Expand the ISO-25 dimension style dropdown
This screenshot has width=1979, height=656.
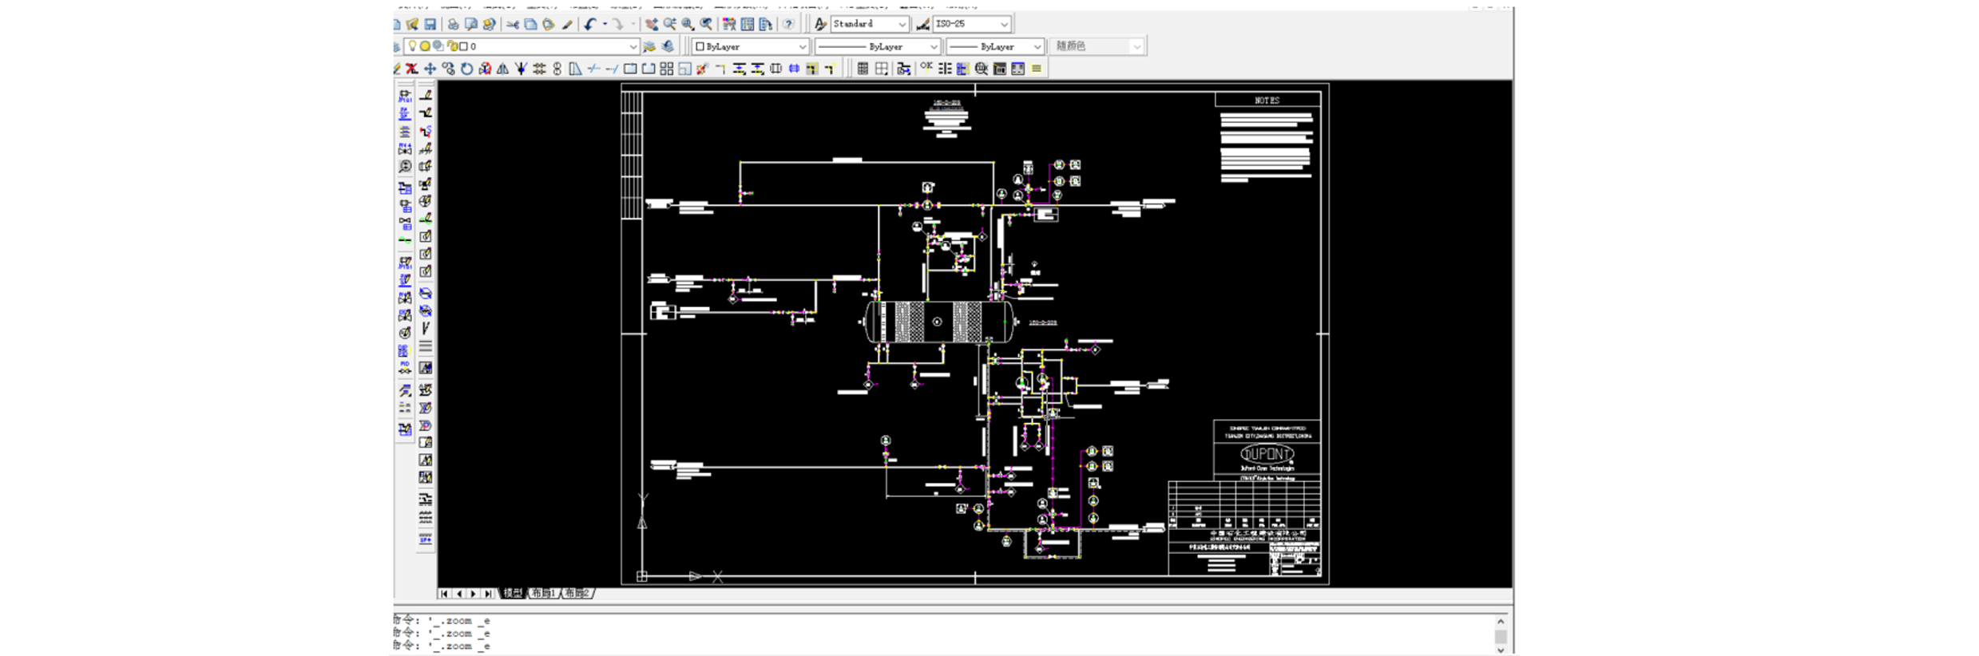pos(1004,25)
